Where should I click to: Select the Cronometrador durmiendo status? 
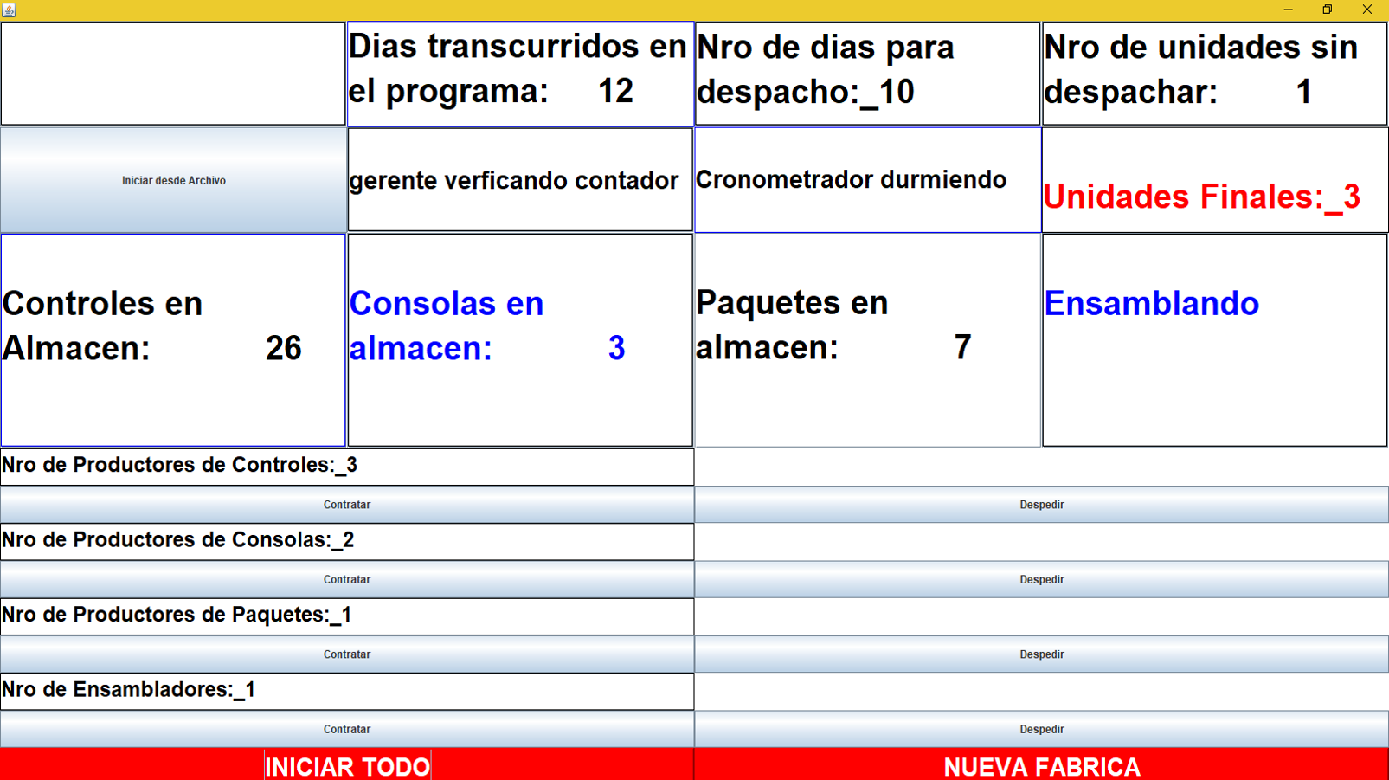click(867, 180)
